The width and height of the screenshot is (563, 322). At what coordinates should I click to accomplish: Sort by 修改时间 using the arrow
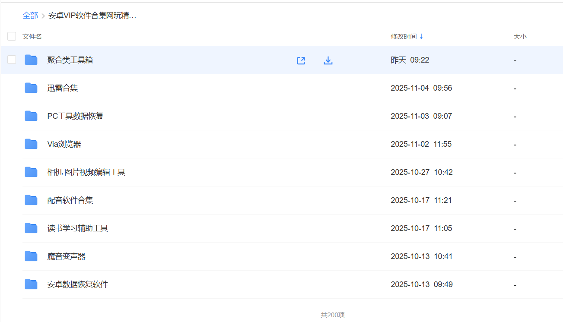click(421, 37)
